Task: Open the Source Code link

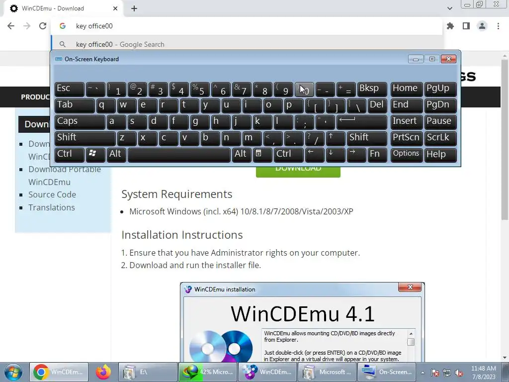Action: (52, 194)
